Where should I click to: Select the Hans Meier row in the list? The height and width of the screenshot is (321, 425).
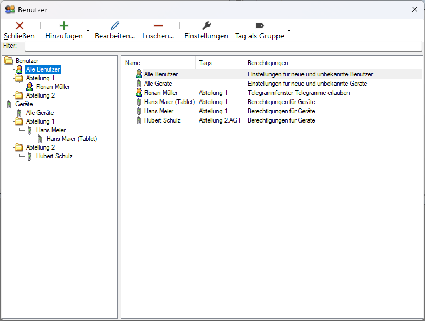click(x=272, y=111)
